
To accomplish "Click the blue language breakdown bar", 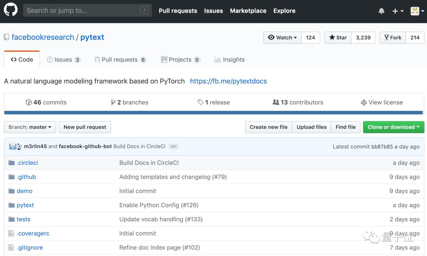I will tap(213, 112).
